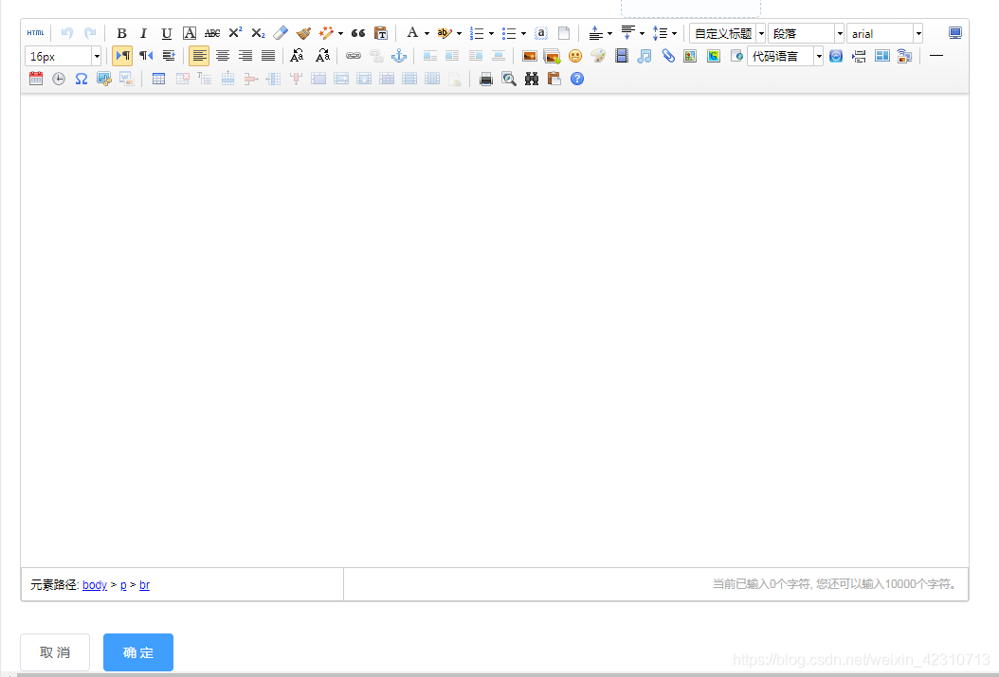The image size is (999, 677).
Task: Attach a file with the paperclip icon
Action: coord(667,56)
